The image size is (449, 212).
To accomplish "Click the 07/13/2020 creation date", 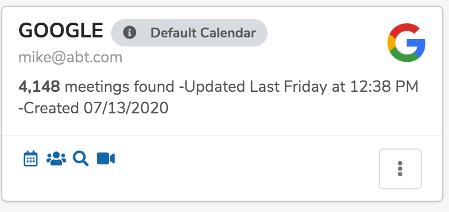I will pos(126,108).
